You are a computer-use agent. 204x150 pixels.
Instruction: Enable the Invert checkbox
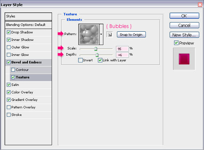(80, 60)
